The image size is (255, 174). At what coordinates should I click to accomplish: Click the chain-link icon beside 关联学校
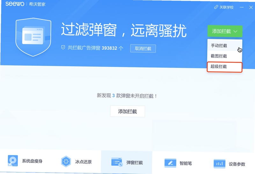tap(216, 7)
